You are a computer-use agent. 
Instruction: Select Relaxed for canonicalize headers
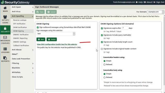tap(104, 65)
